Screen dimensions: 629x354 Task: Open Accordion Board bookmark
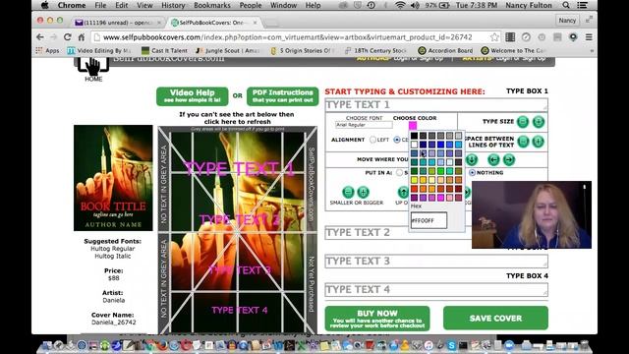coord(445,51)
